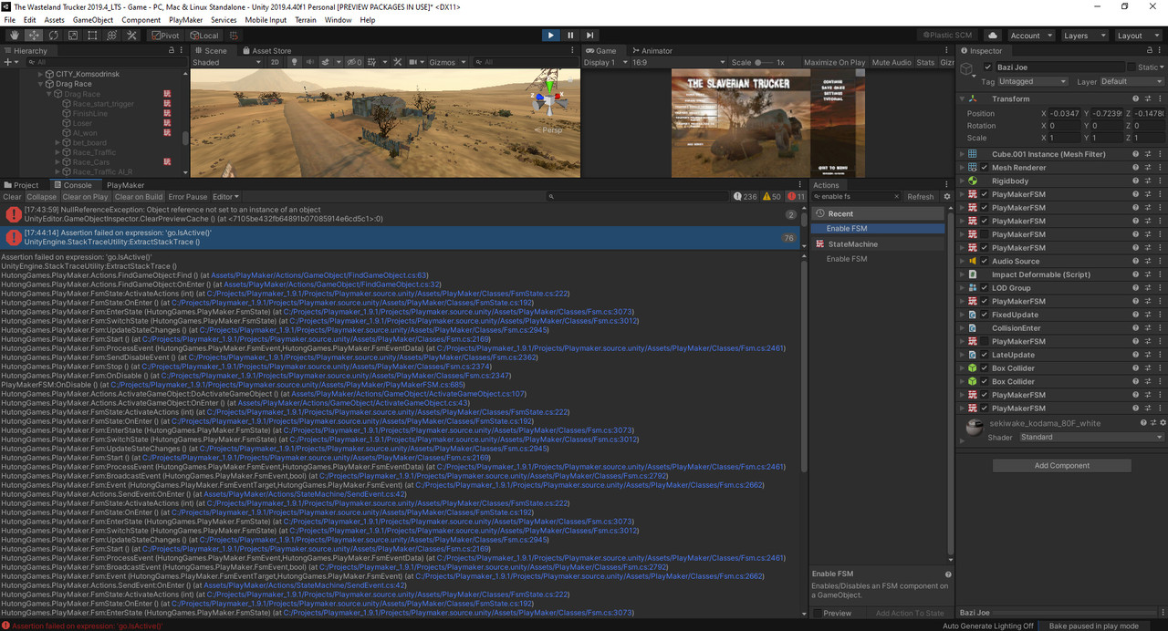1168x631 pixels.
Task: Toggle Preview checkbox in Actions panel
Action: click(819, 614)
